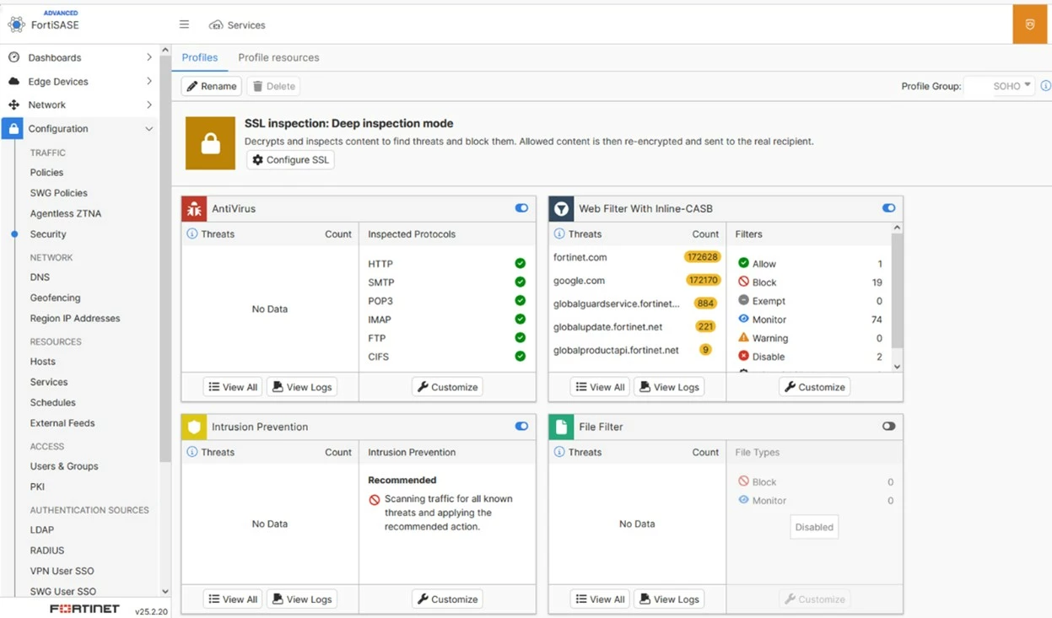Disable the AntiVirus toggle
Image resolution: width=1052 pixels, height=618 pixels.
(x=521, y=208)
